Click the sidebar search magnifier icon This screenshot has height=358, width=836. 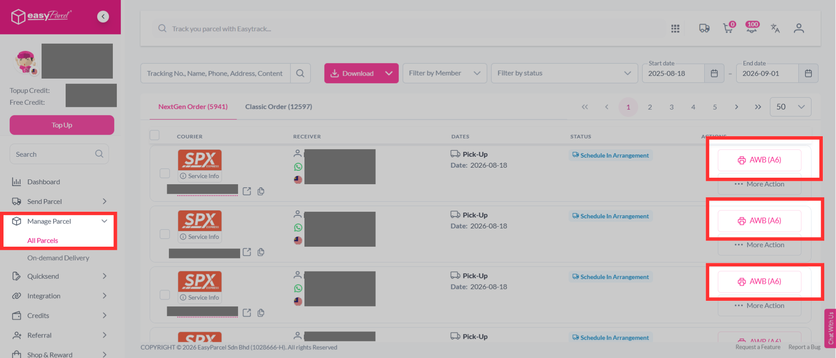point(99,154)
